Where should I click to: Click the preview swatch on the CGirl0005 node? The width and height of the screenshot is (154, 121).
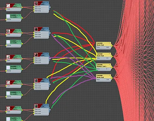tap(8, 93)
